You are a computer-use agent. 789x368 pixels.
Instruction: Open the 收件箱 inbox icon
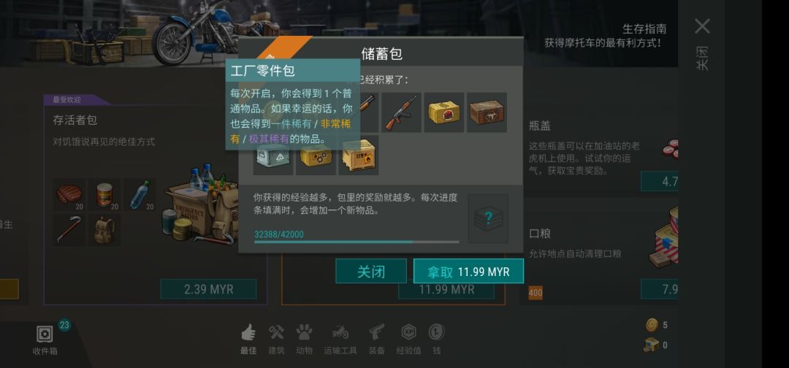click(x=45, y=340)
